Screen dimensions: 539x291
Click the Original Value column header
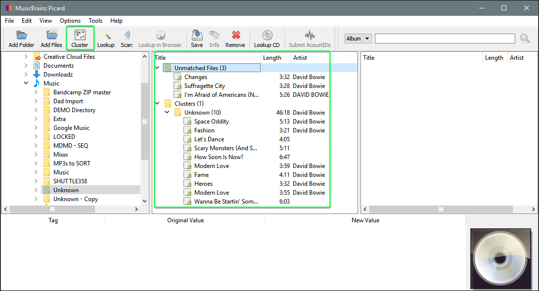pyautogui.click(x=185, y=220)
